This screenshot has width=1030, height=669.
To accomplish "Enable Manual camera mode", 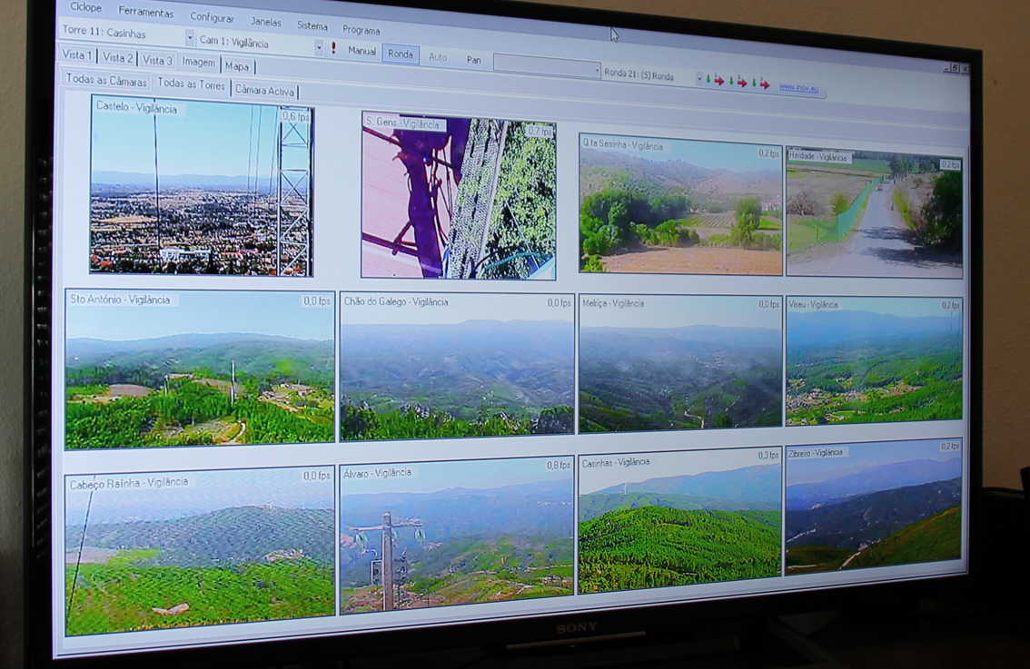I will pyautogui.click(x=361, y=51).
